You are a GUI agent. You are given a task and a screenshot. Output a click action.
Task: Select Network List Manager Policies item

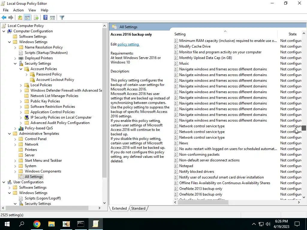54,96
